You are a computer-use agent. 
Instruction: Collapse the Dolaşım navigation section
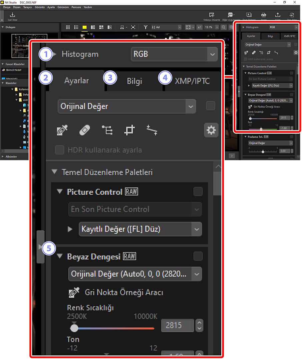point(3,27)
